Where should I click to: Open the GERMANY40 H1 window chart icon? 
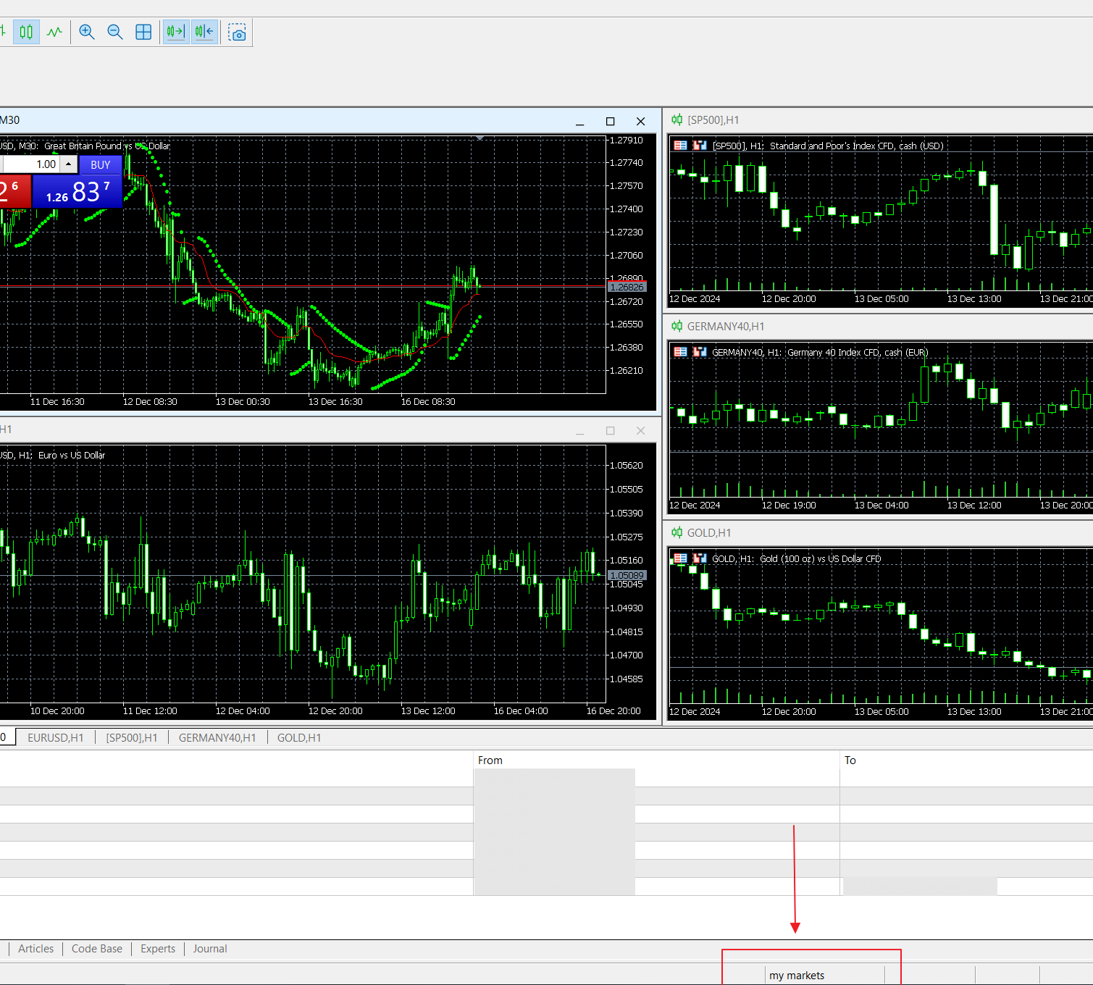coord(677,326)
